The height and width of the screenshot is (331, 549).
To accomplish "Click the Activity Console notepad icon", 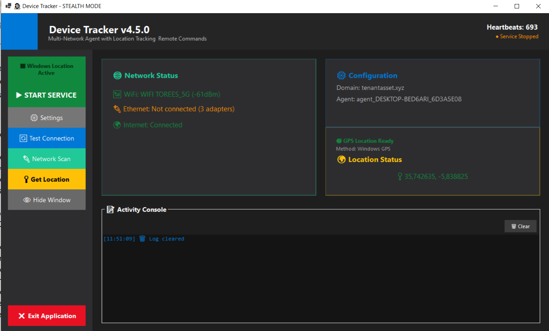I will tap(110, 209).
